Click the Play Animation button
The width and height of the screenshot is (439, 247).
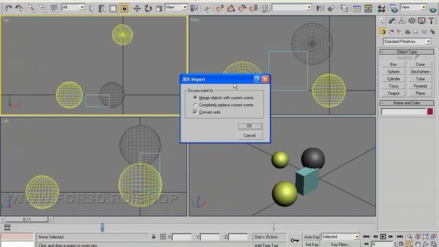(383, 237)
